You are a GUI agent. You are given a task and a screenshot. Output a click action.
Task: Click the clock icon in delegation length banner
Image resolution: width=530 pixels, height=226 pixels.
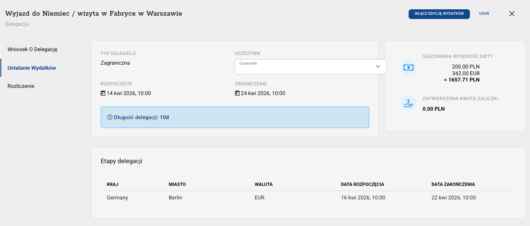pyautogui.click(x=110, y=117)
